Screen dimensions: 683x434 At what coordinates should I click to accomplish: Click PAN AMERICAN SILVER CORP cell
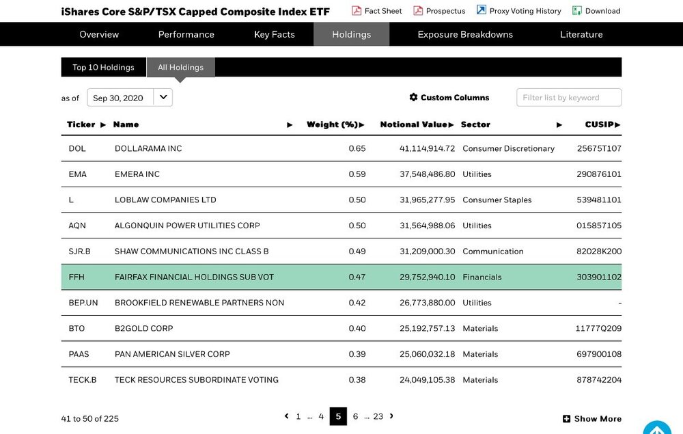[172, 354]
